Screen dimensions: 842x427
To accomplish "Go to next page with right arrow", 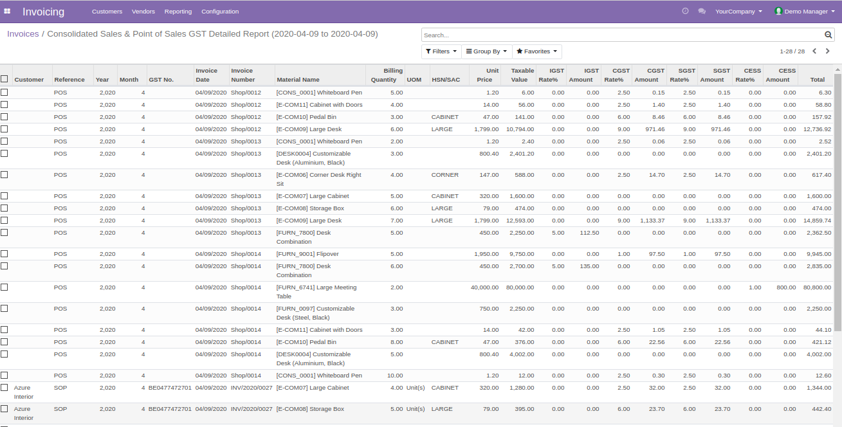I will tap(828, 51).
